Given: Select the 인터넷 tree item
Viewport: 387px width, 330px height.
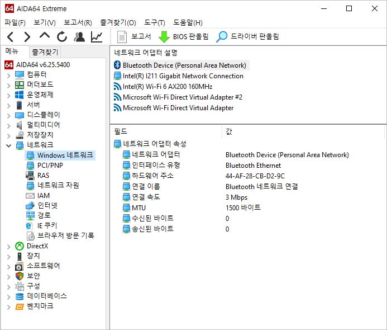Looking at the screenshot, I should (x=42, y=205).
